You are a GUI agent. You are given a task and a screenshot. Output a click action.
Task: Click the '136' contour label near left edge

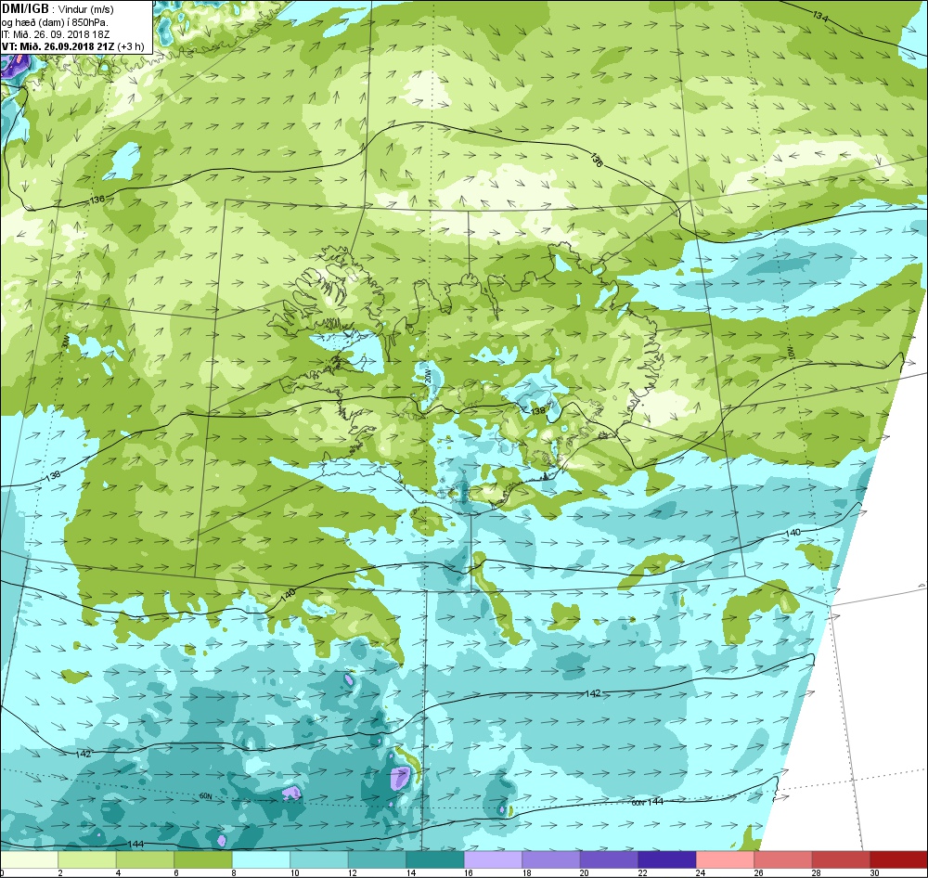[97, 200]
